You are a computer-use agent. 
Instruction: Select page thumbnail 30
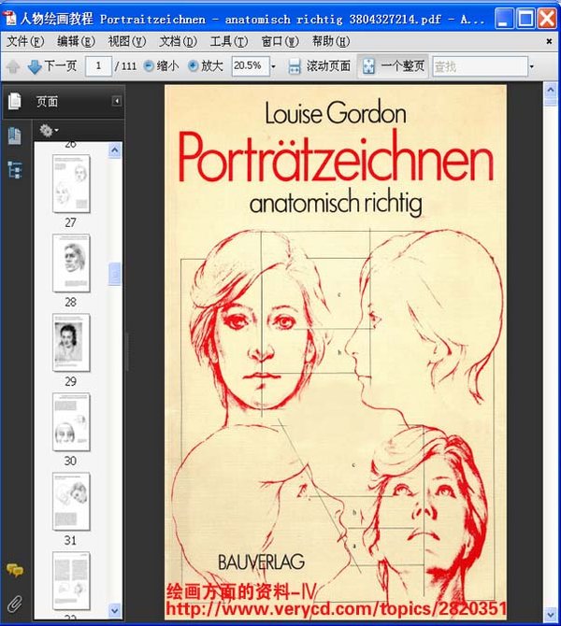[71, 422]
